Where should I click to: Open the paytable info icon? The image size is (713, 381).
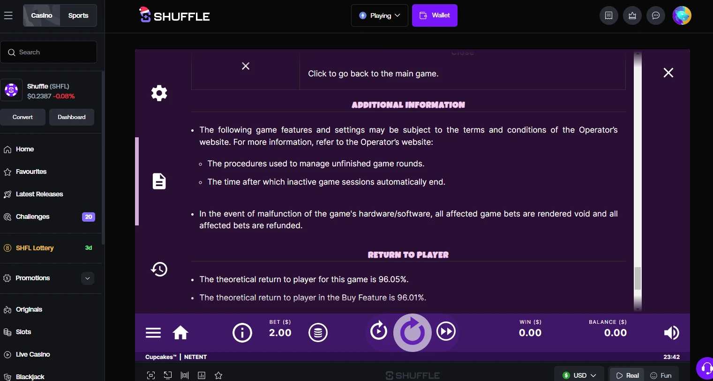(242, 333)
